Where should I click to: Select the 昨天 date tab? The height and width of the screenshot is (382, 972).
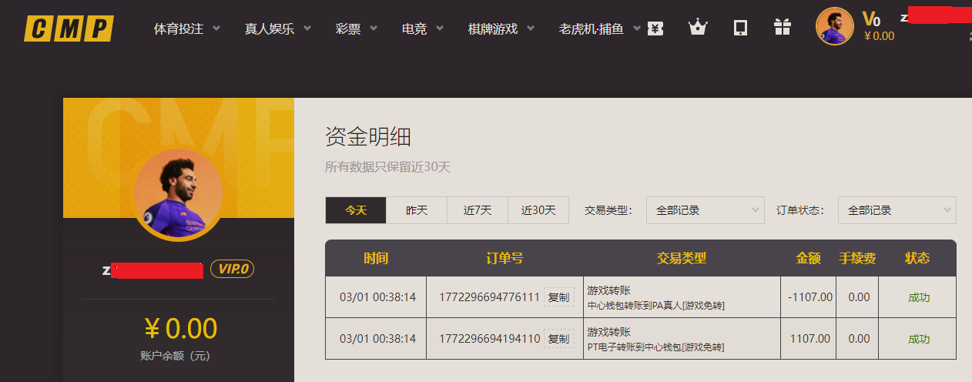click(x=417, y=210)
